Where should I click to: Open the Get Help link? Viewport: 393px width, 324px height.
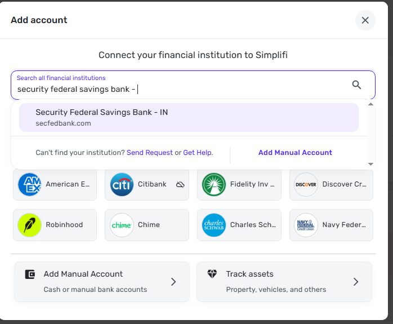click(198, 153)
